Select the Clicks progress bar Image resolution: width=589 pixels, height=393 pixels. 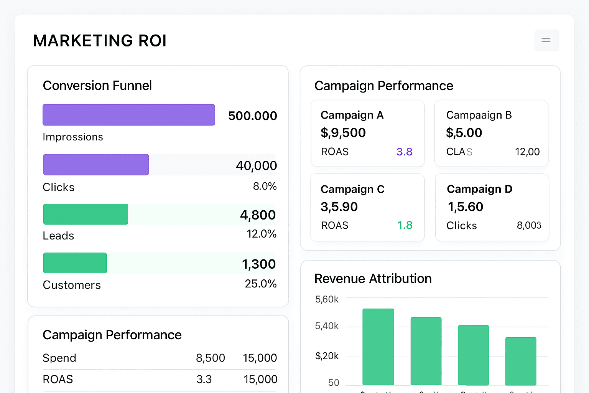pyautogui.click(x=95, y=164)
